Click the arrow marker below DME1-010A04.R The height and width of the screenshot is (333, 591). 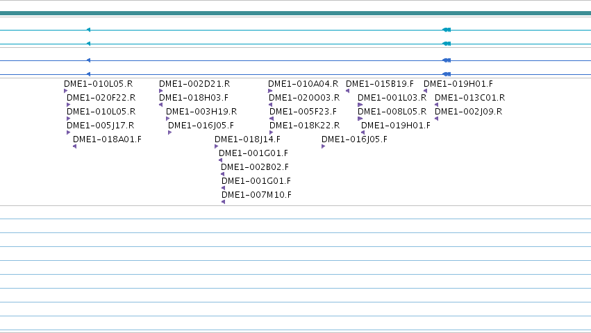point(270,91)
